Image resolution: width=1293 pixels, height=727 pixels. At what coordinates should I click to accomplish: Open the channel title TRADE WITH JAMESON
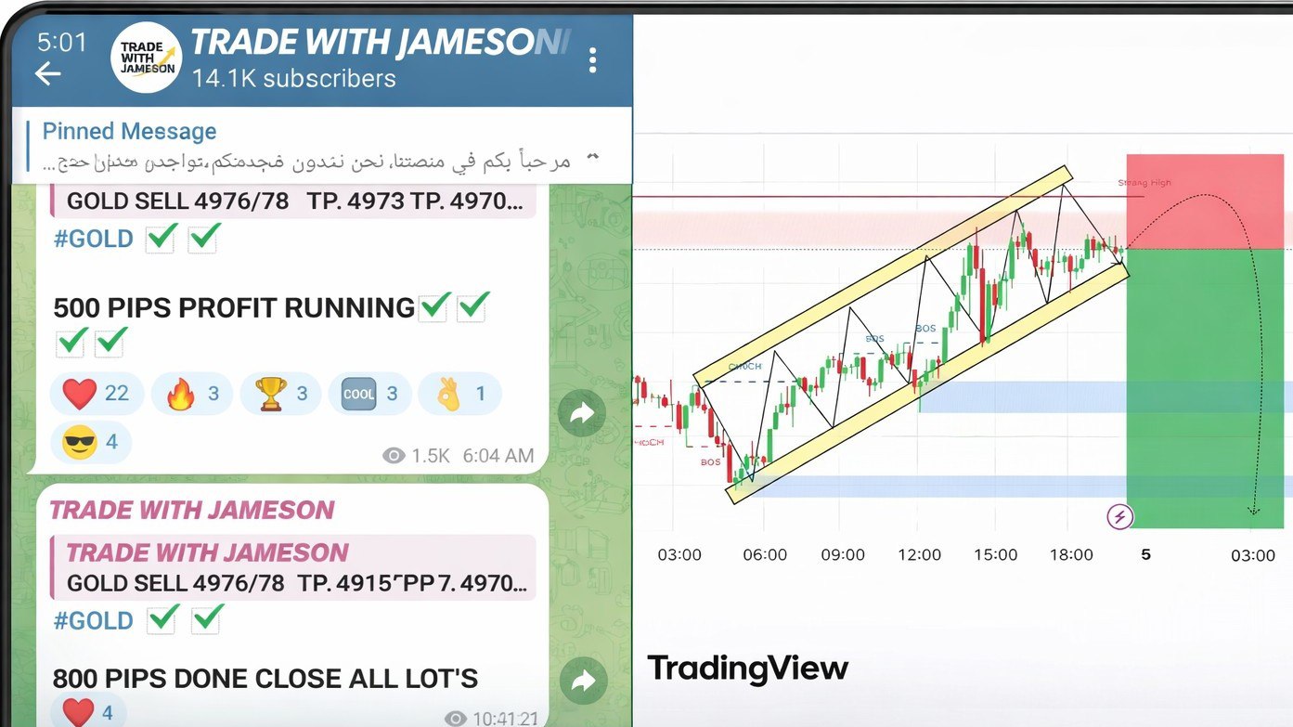tap(381, 43)
